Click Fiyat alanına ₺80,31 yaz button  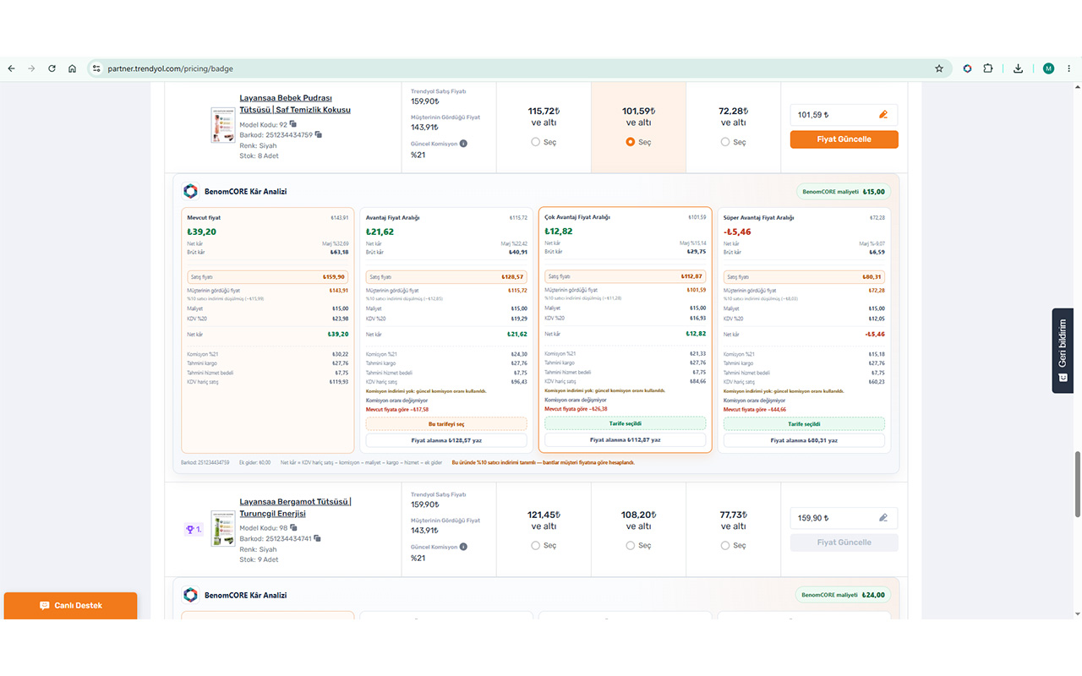click(804, 440)
